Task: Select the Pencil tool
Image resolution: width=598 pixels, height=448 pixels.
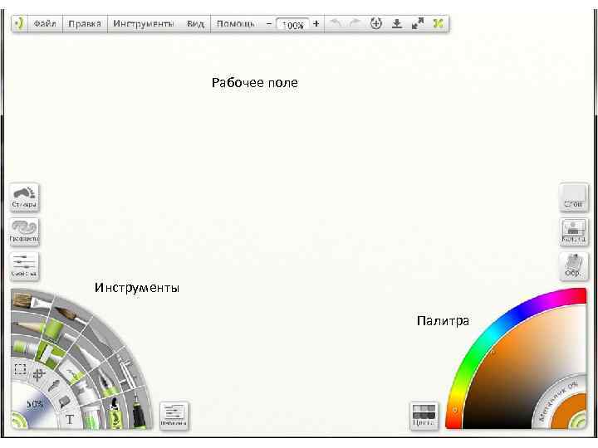Action: [x=27, y=327]
